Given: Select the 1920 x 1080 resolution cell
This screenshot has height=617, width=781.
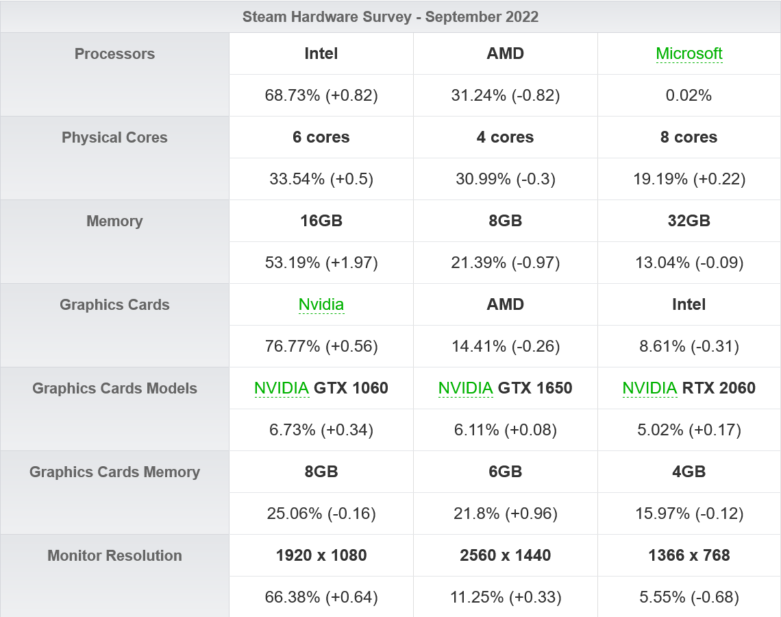Looking at the screenshot, I should point(321,555).
